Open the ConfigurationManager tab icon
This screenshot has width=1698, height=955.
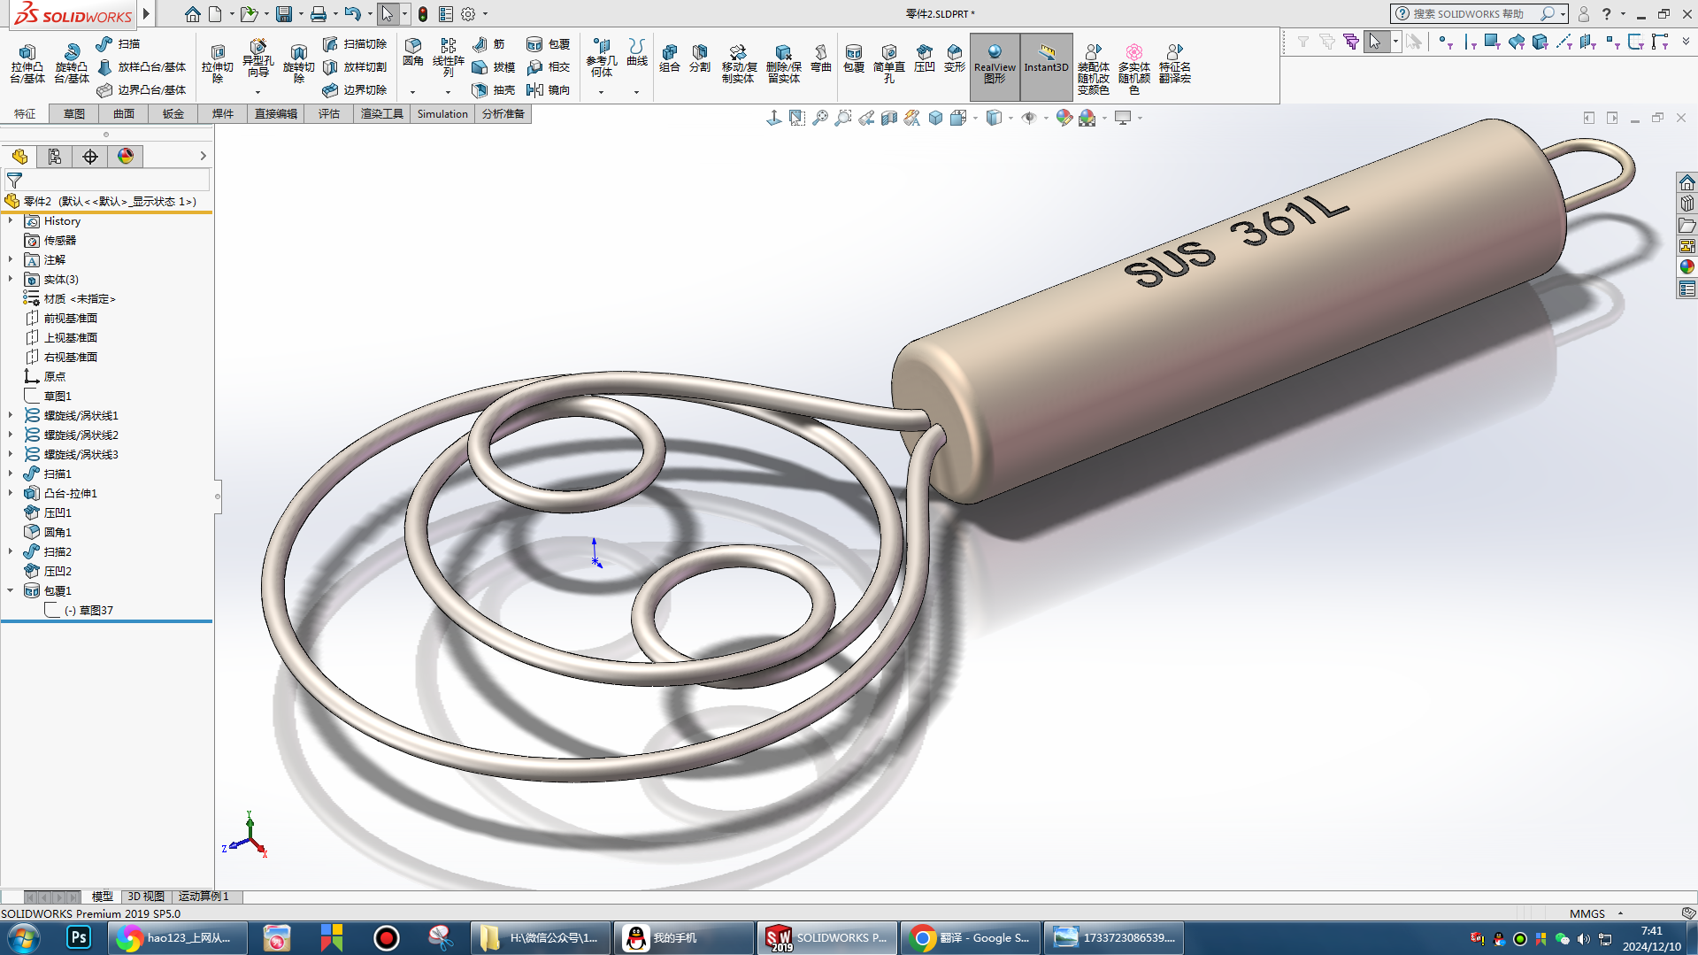90,157
